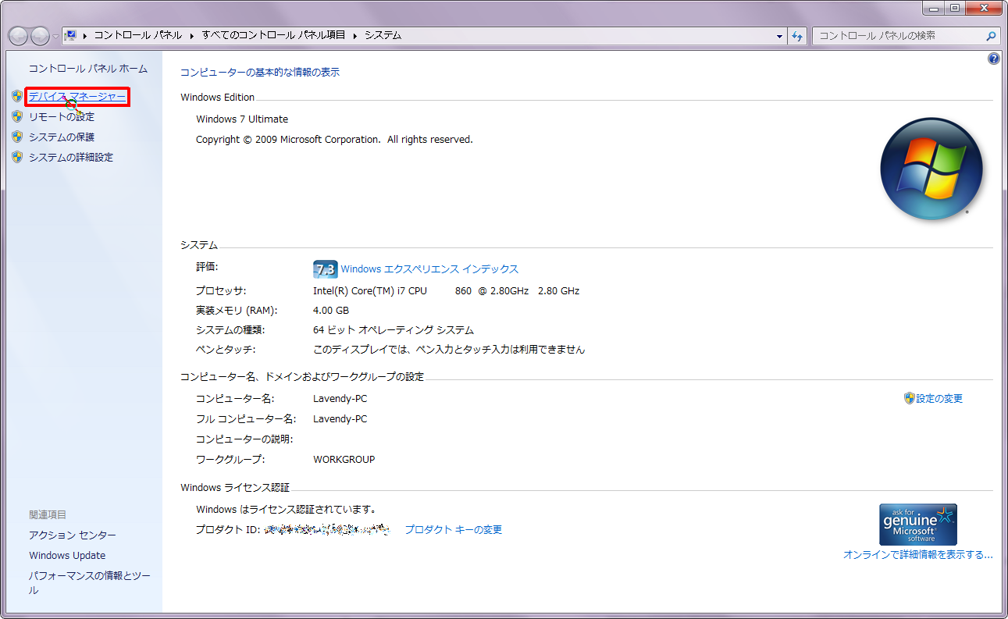Open recent pages dropdown arrow
Screen dimensions: 1008x619
click(55, 36)
